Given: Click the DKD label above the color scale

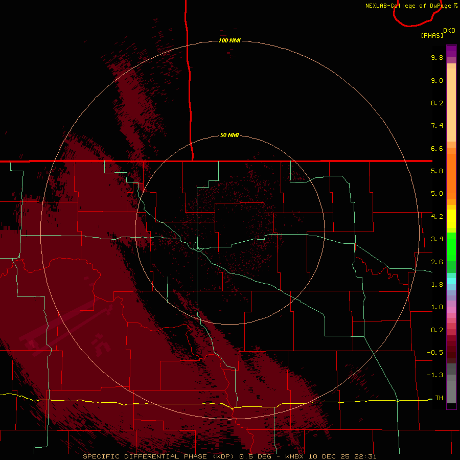Looking at the screenshot, I should pyautogui.click(x=449, y=31).
